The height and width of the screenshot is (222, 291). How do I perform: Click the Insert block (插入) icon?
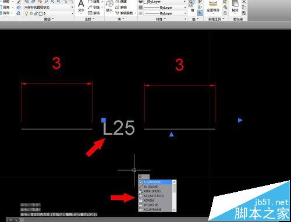109,3
